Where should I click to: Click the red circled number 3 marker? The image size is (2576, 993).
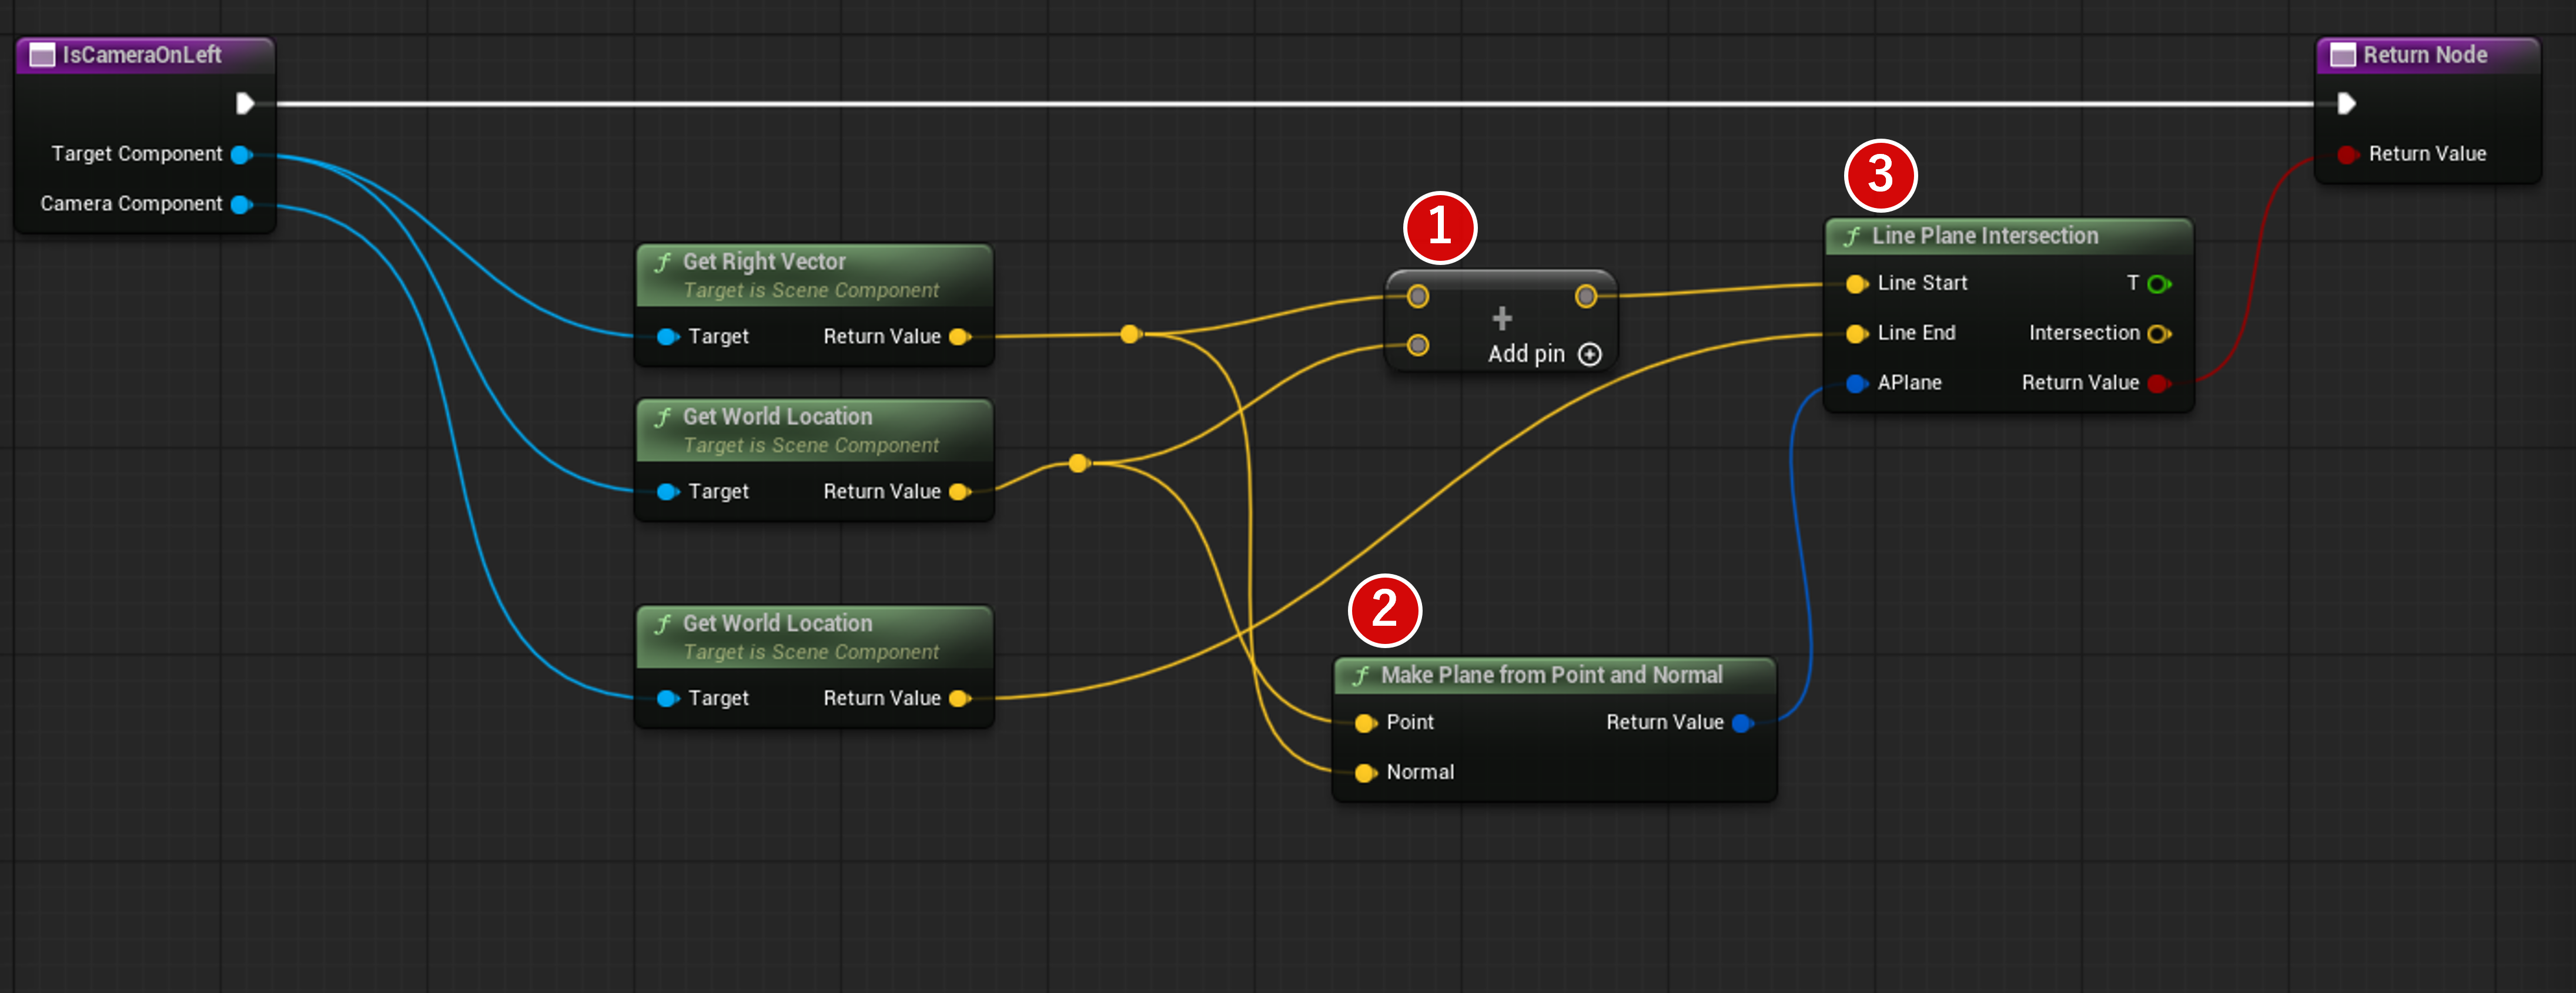pos(1880,175)
